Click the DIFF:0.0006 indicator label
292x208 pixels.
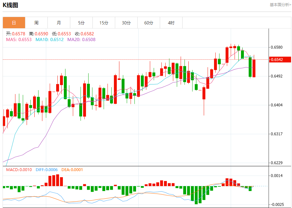[x=47, y=169]
